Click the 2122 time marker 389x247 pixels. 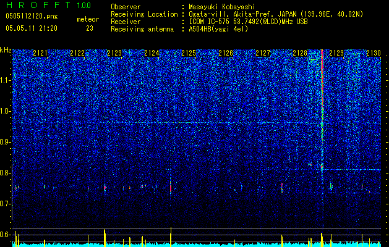(x=77, y=53)
